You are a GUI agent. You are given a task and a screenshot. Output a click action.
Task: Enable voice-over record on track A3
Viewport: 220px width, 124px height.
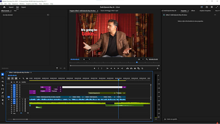25,103
